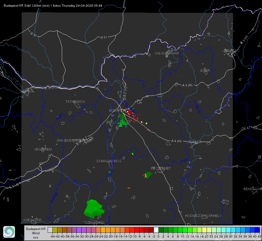Click the SZOLNOK city label
Viewport: 262px width, 241px height.
pyautogui.click(x=194, y=142)
